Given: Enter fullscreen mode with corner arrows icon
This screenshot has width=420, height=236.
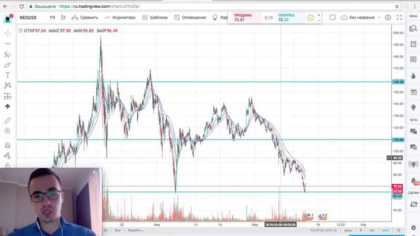Looking at the screenshot, I should tap(400, 18).
